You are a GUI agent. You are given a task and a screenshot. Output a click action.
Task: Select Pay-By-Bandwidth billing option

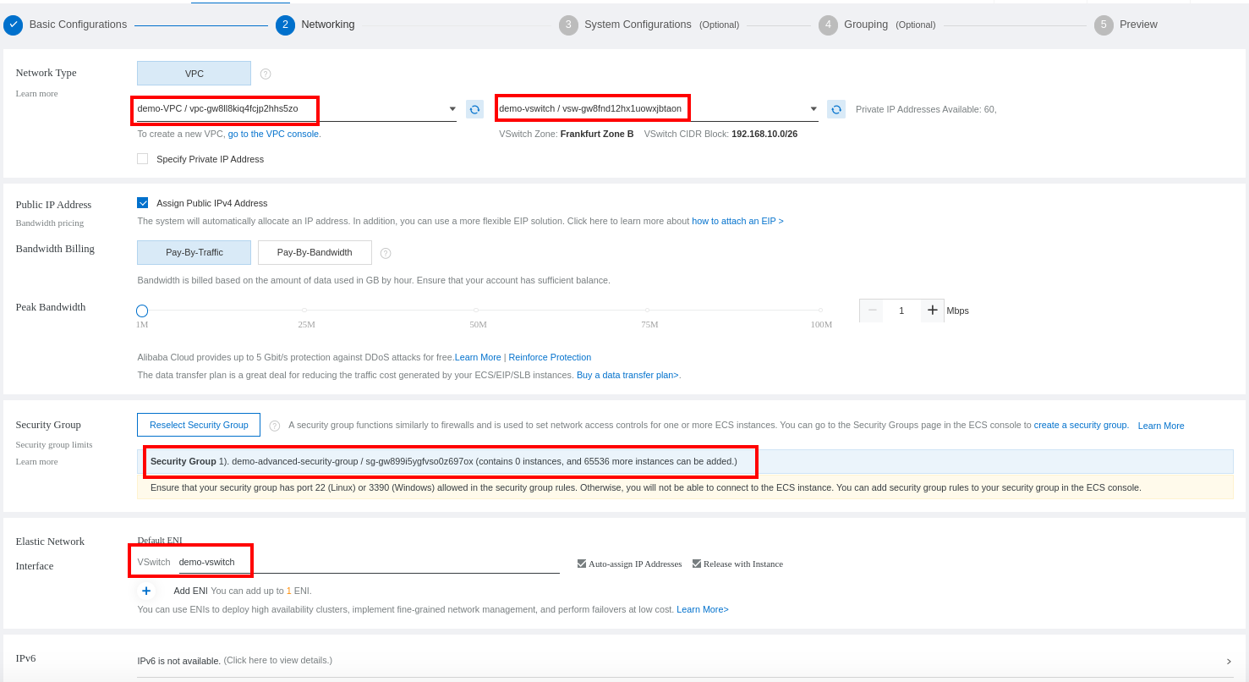[x=315, y=252]
